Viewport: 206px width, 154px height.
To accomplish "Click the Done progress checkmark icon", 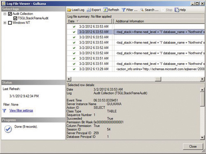I will (8, 129).
